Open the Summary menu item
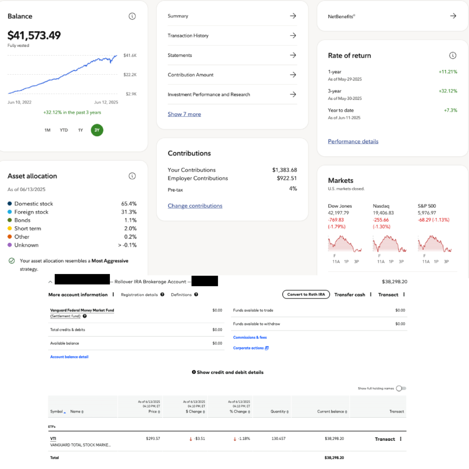 click(x=232, y=16)
